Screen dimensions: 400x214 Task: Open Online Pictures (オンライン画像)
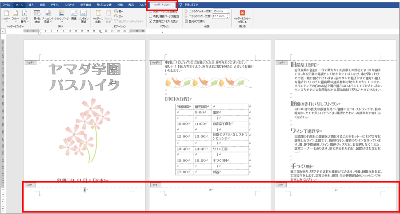84,16
